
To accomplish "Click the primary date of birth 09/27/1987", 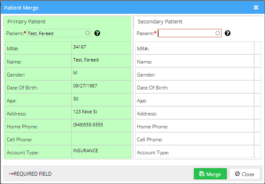I will click(x=85, y=86).
